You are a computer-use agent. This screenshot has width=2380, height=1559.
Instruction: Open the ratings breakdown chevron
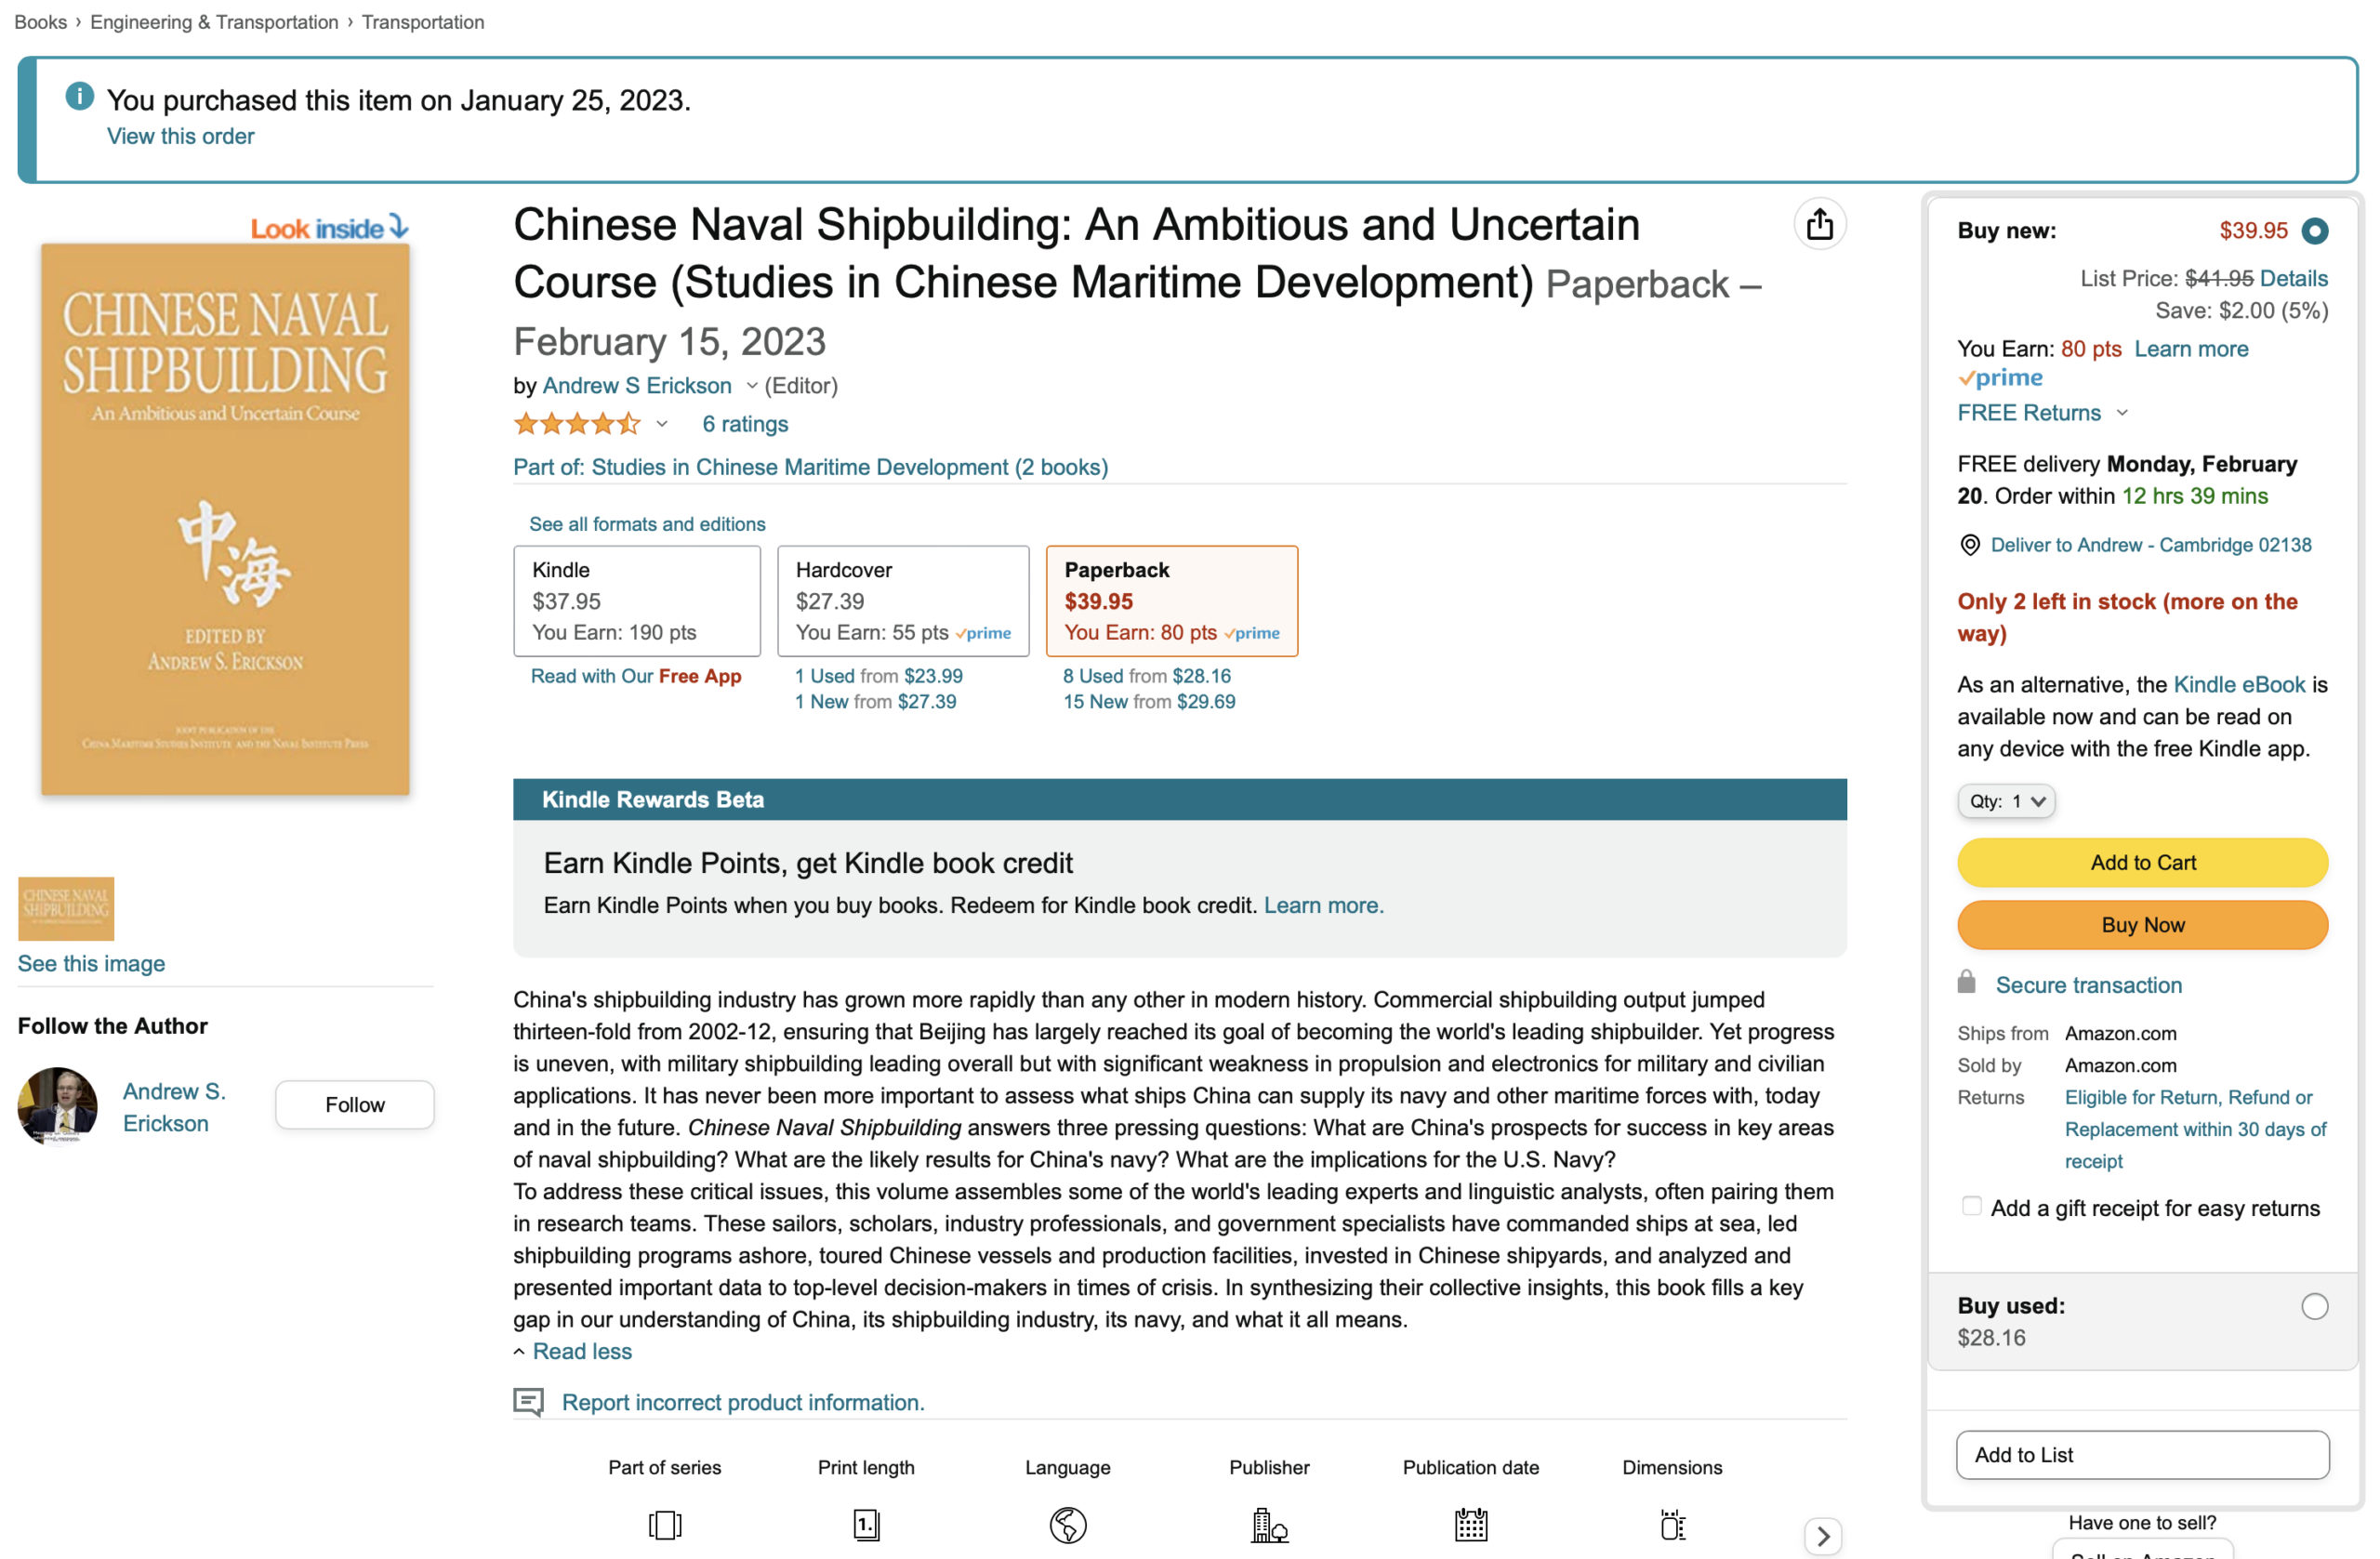pyautogui.click(x=661, y=425)
